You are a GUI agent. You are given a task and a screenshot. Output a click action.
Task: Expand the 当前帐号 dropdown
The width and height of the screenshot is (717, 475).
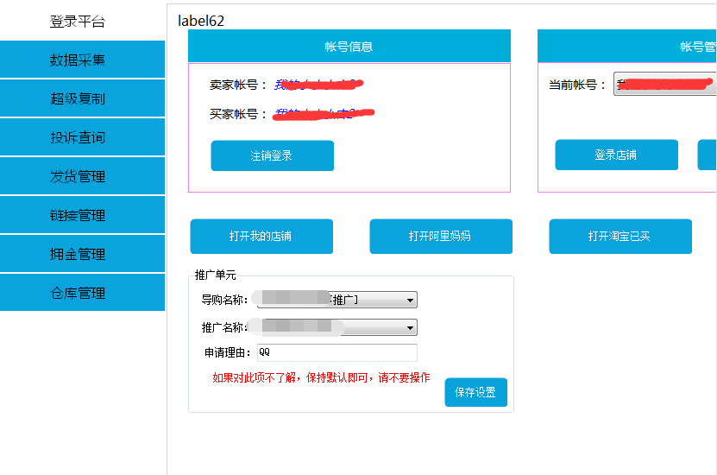point(664,85)
